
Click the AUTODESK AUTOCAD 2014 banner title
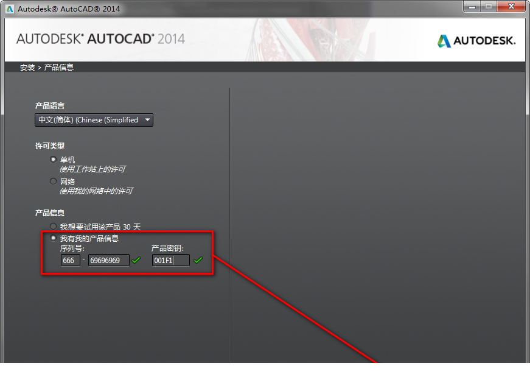click(100, 39)
